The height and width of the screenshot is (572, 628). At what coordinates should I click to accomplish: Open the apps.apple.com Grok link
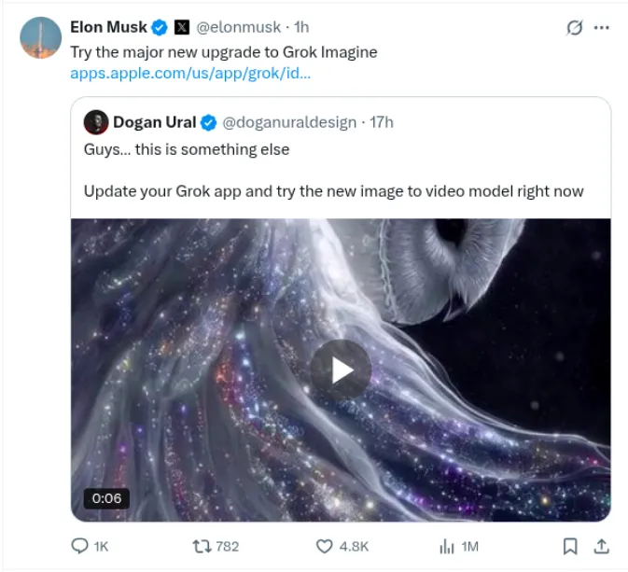point(190,73)
